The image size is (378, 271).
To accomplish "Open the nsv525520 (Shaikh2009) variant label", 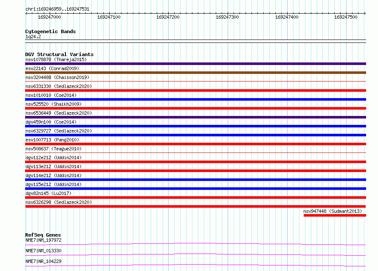I will coord(54,104).
